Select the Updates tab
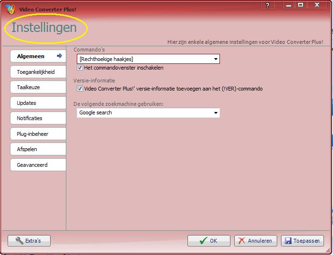This screenshot has width=333, height=255. [37, 103]
